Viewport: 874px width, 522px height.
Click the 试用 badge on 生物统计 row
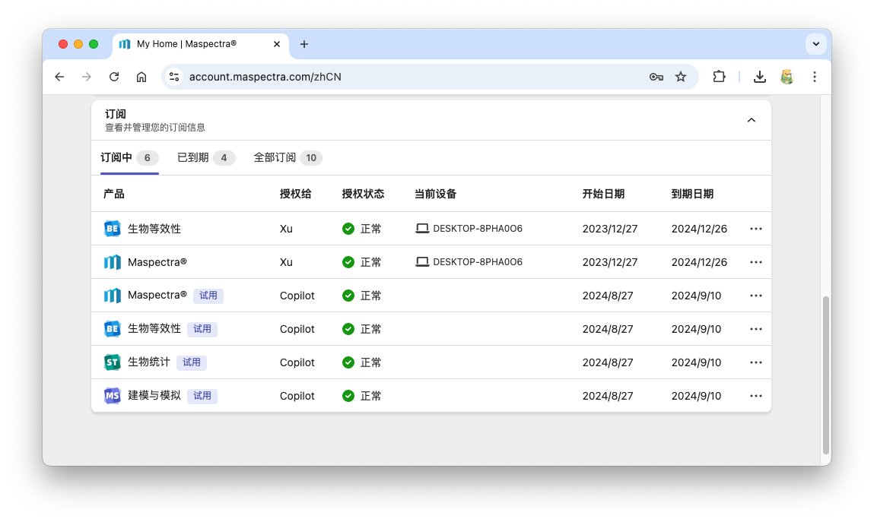(x=191, y=362)
